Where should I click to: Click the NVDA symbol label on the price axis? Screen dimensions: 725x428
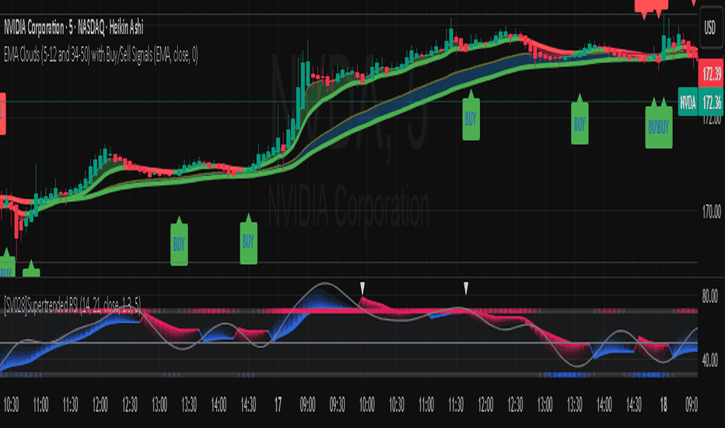point(688,102)
